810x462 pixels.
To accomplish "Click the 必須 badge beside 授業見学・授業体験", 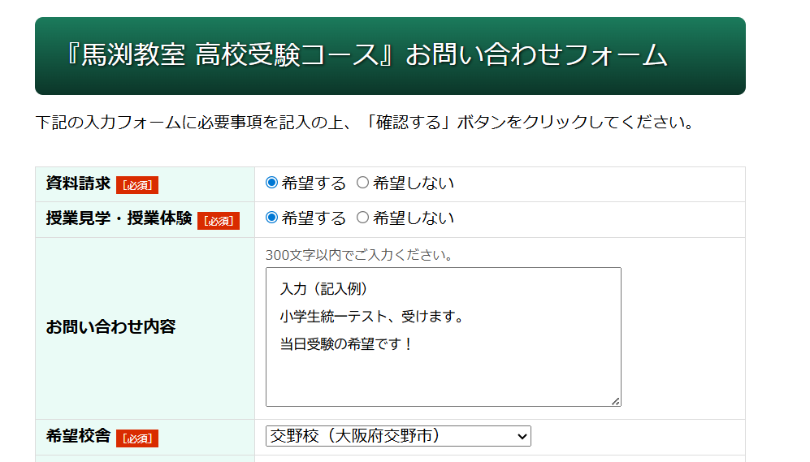I will (x=219, y=221).
